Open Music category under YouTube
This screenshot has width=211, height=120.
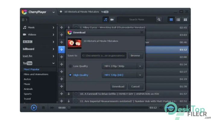tap(27, 84)
